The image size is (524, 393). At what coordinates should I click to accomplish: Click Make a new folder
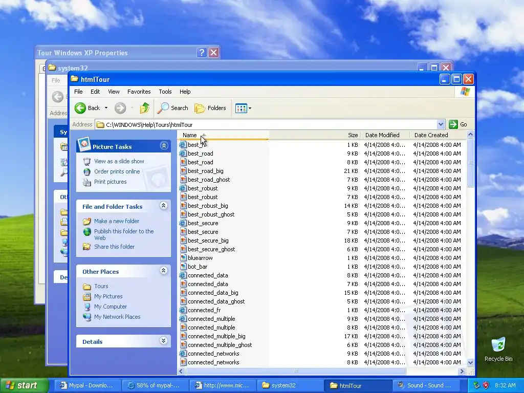point(117,221)
